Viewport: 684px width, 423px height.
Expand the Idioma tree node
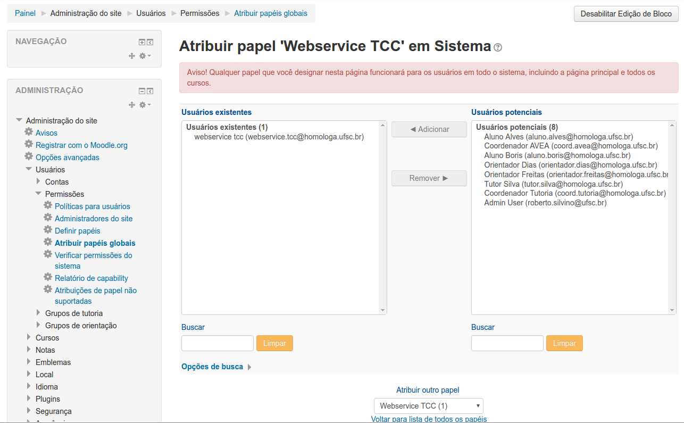coord(29,386)
